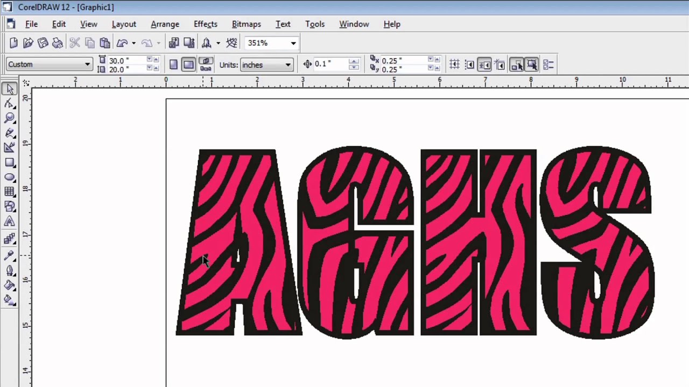The width and height of the screenshot is (689, 387).
Task: Toggle Snap to Guidelines
Action: 469,64
